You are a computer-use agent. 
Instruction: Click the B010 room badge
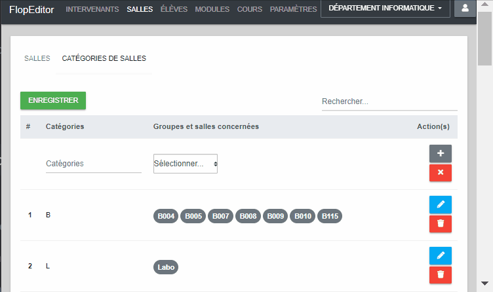pos(302,216)
